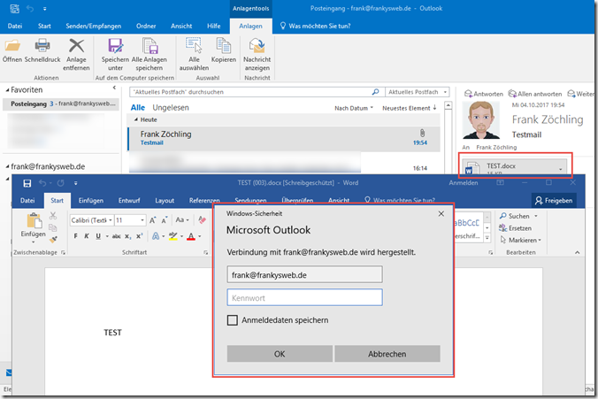598x399 pixels.
Task: Click the text effects A icon in Word
Action: (x=156, y=236)
